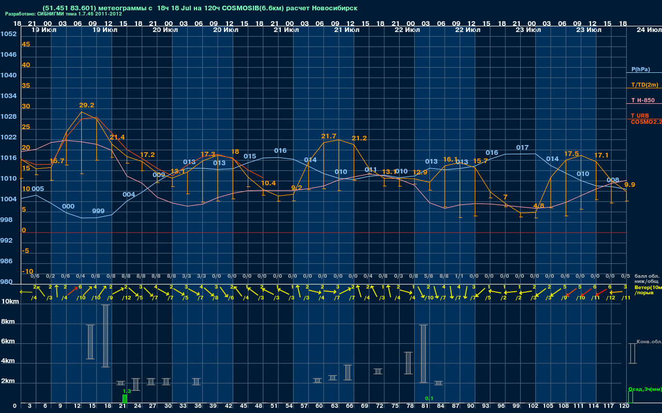
Task: Click the 17.3 temperature label
Action: pyautogui.click(x=207, y=154)
